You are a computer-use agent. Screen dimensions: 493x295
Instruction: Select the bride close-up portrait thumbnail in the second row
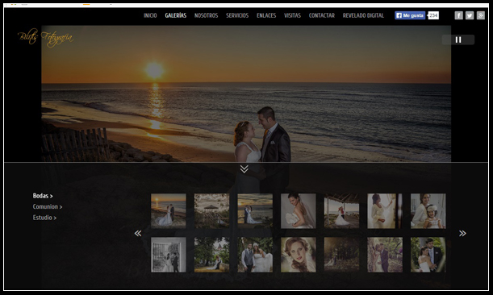(299, 255)
